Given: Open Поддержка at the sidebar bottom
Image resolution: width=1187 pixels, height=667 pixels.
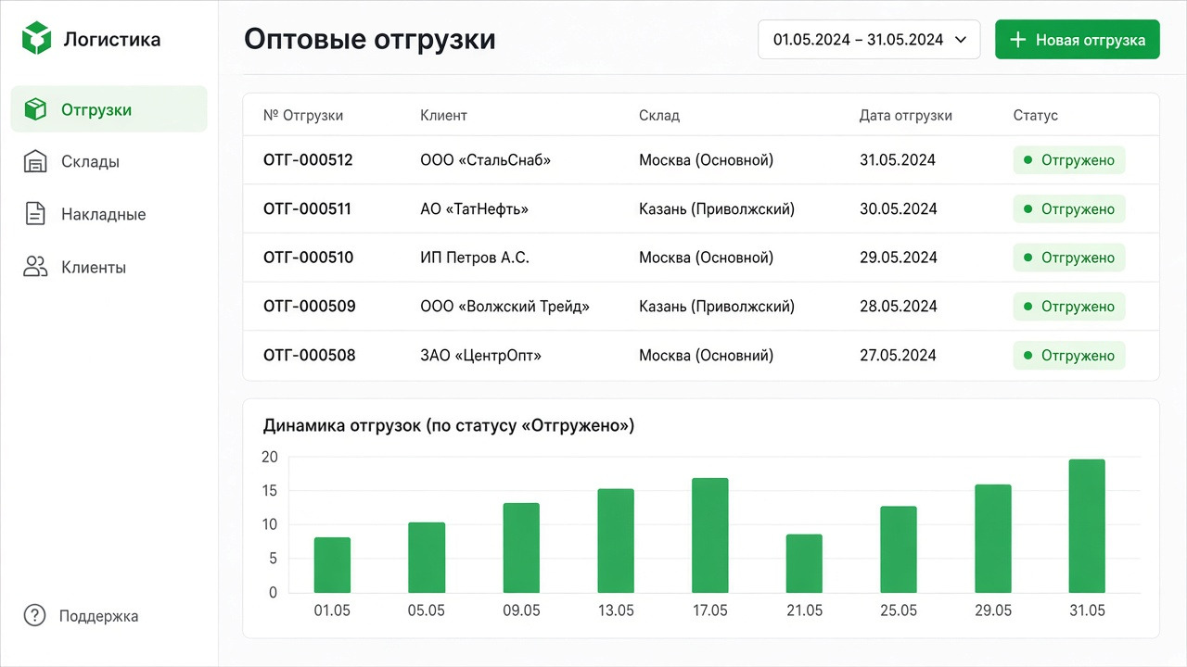Looking at the screenshot, I should point(81,616).
